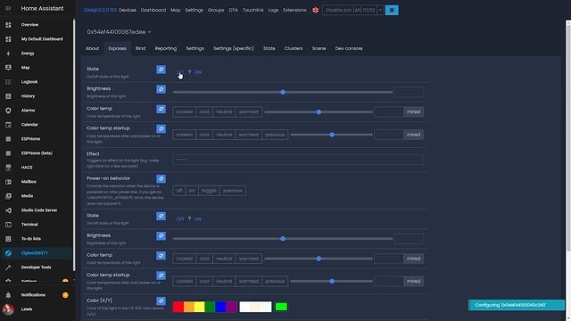The image size is (571, 321).
Task: Refresh the Color (X/Y) value
Action: point(161,301)
